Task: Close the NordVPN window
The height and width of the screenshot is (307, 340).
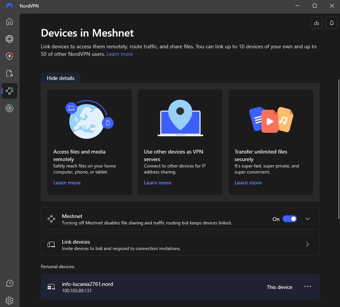Action: click(332, 6)
